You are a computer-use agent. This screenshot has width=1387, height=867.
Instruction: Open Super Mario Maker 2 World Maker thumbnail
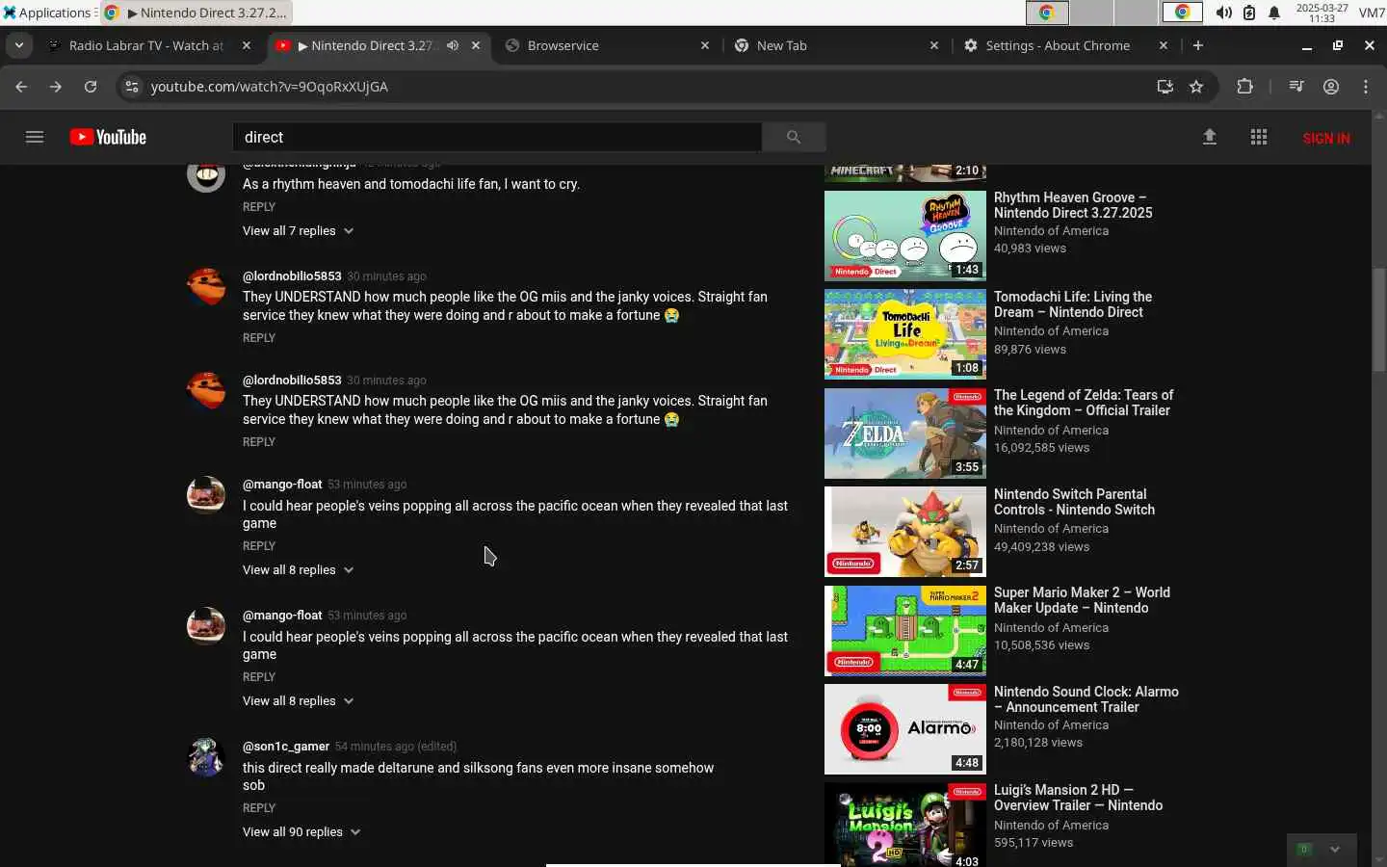click(x=905, y=631)
